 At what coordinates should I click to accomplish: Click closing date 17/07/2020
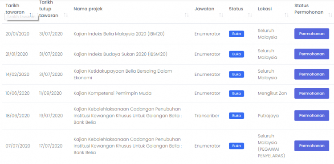coord(51,146)
